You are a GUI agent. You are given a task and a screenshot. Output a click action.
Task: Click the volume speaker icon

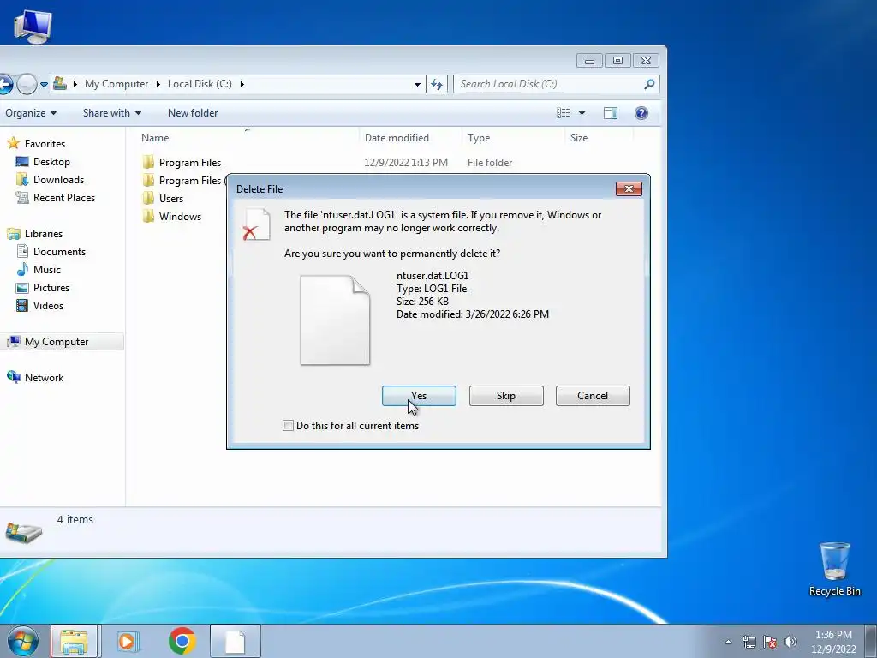790,642
